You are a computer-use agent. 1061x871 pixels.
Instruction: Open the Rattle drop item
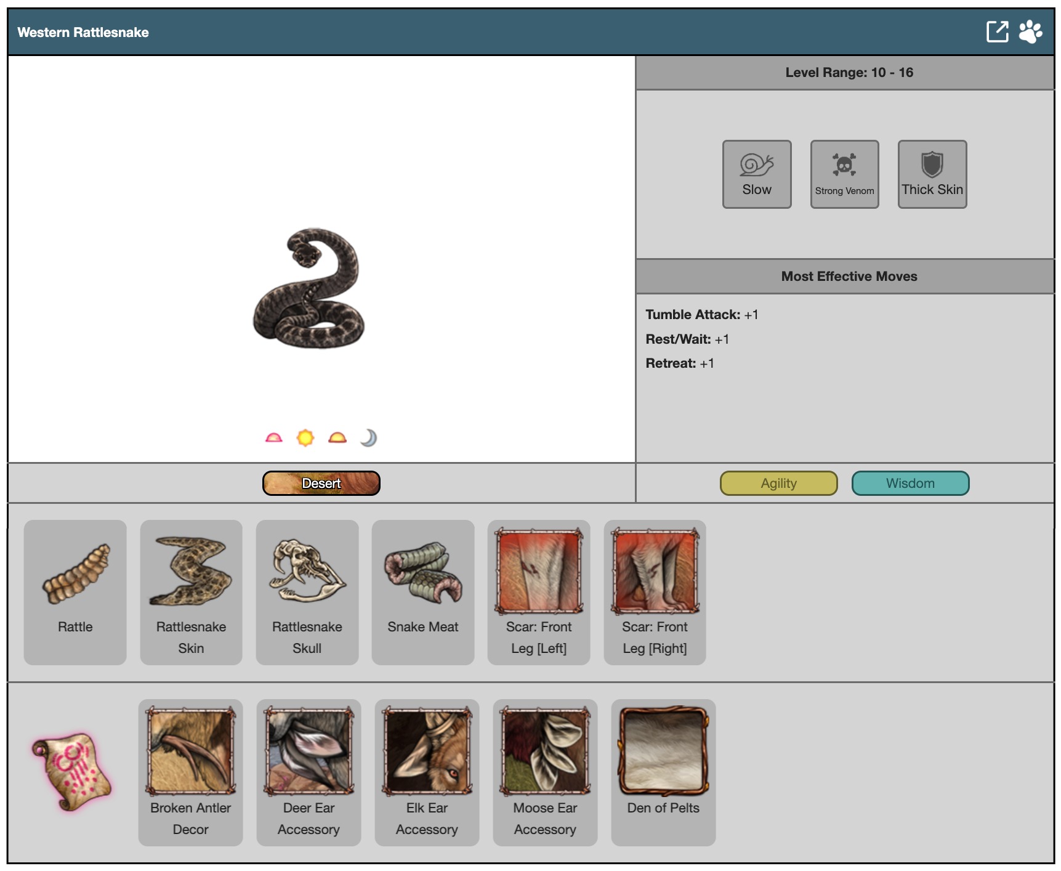pyautogui.click(x=75, y=591)
